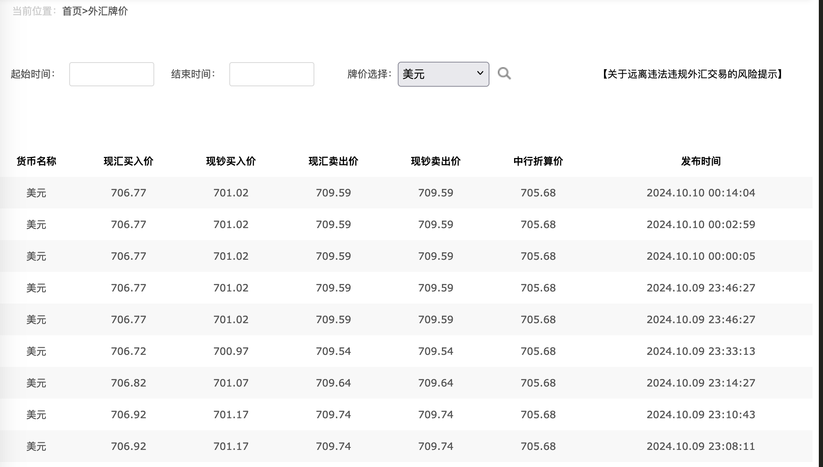This screenshot has width=823, height=467.
Task: Click the 发布时间 column header
Action: point(700,161)
